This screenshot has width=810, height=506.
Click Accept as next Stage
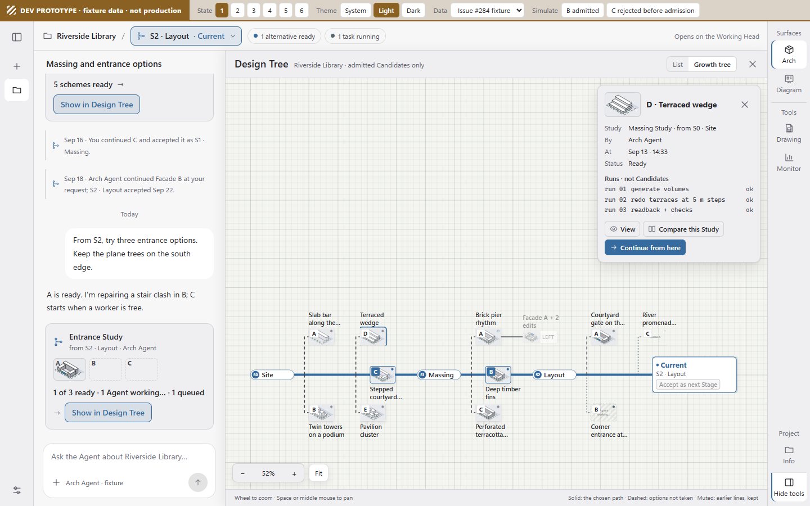tap(688, 385)
